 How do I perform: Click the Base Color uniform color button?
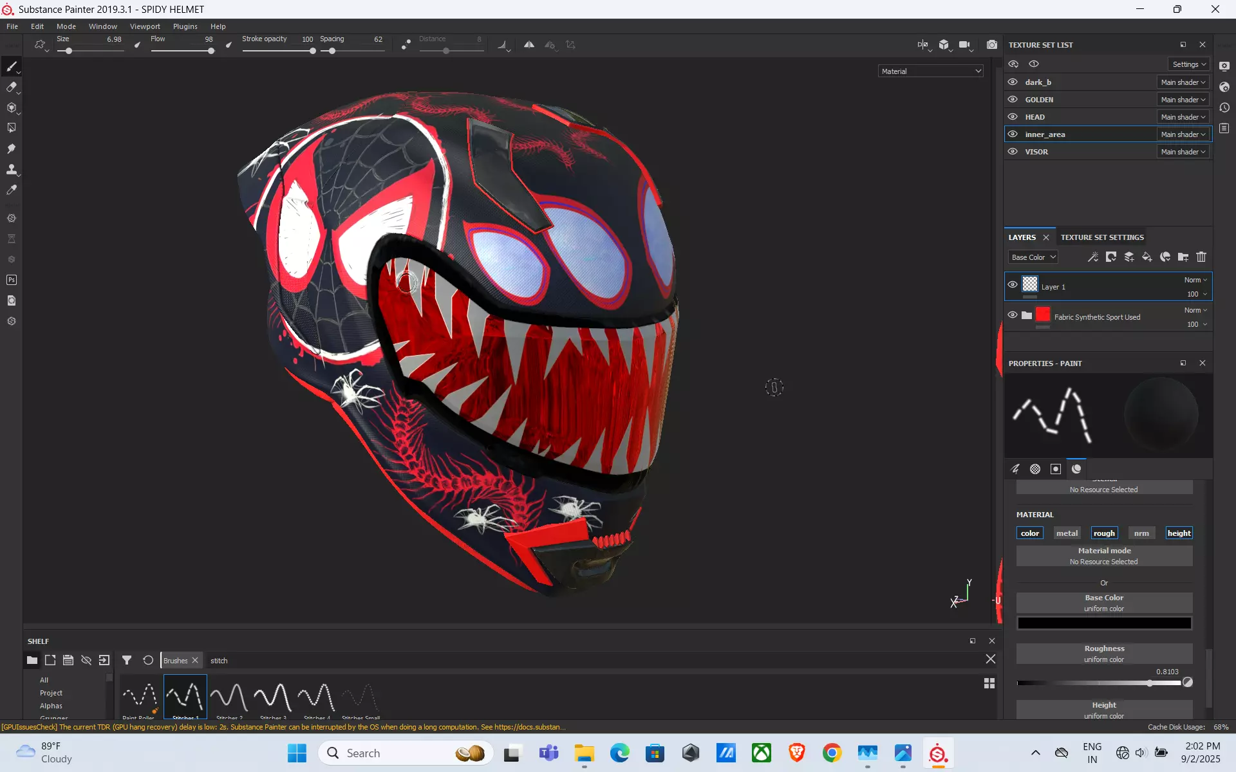1104,603
